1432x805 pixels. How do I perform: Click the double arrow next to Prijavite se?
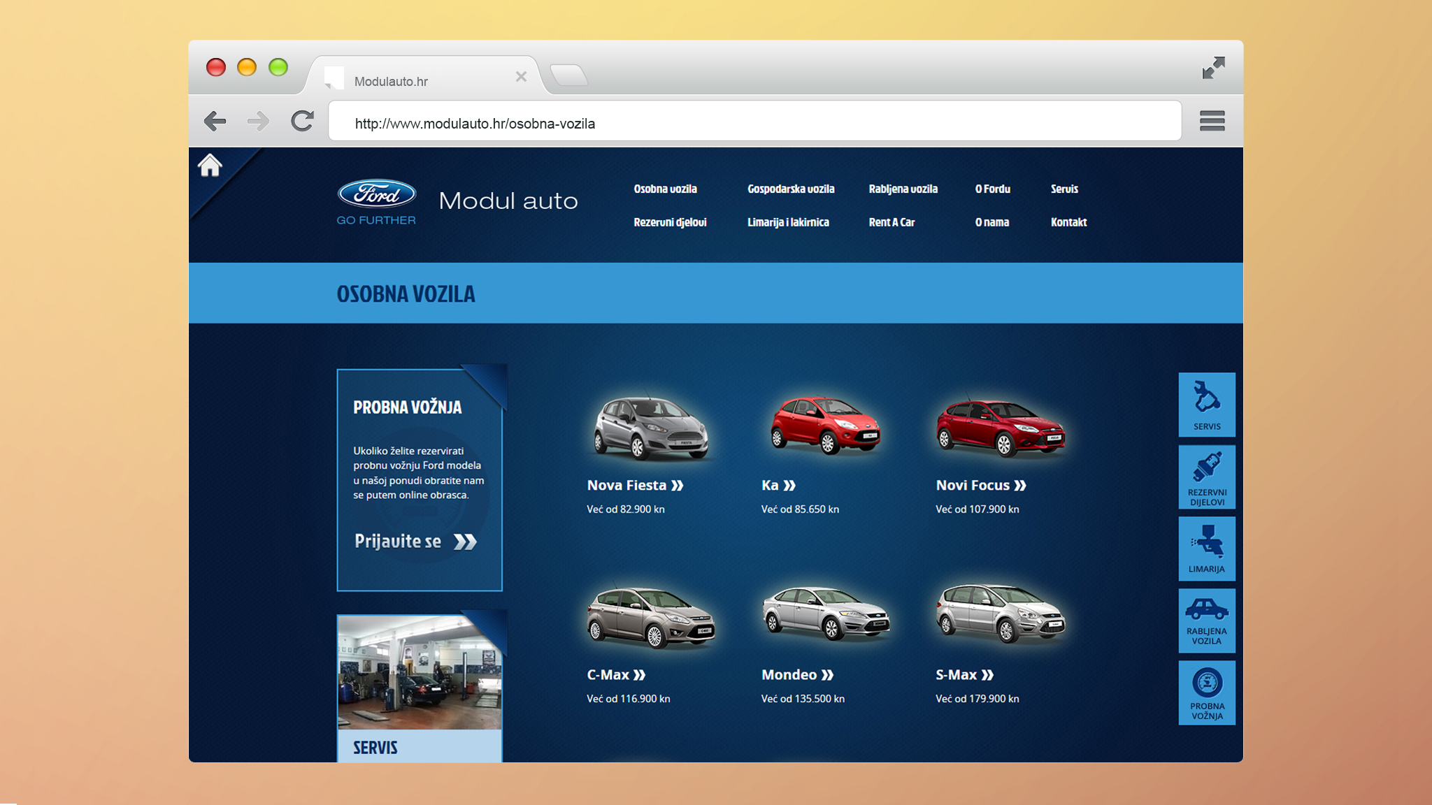click(465, 542)
